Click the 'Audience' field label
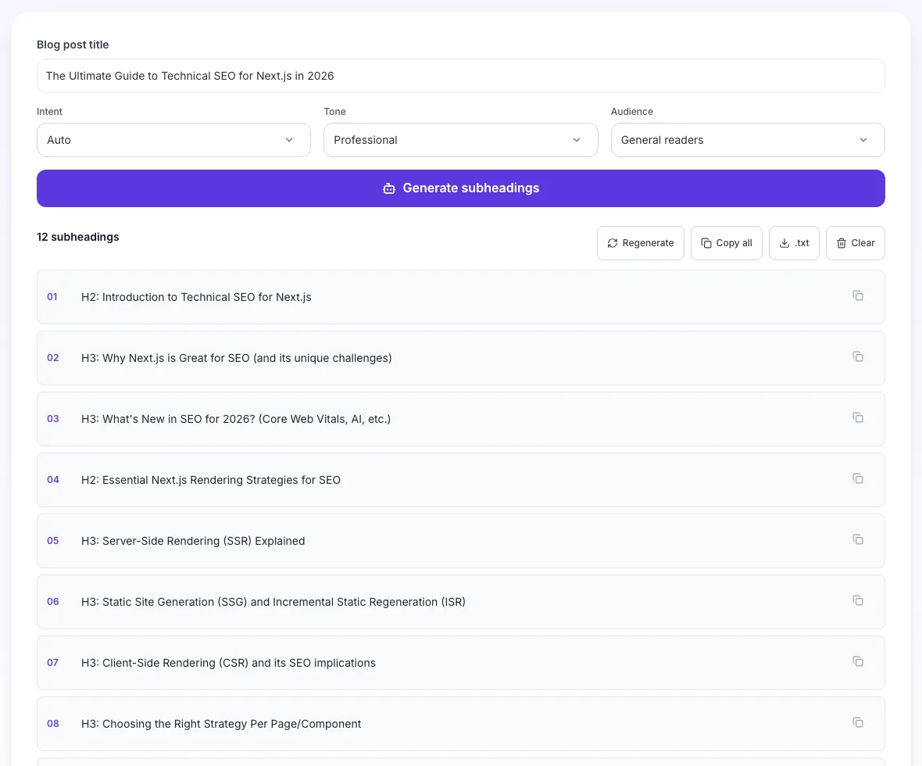This screenshot has width=922, height=766. [x=632, y=112]
